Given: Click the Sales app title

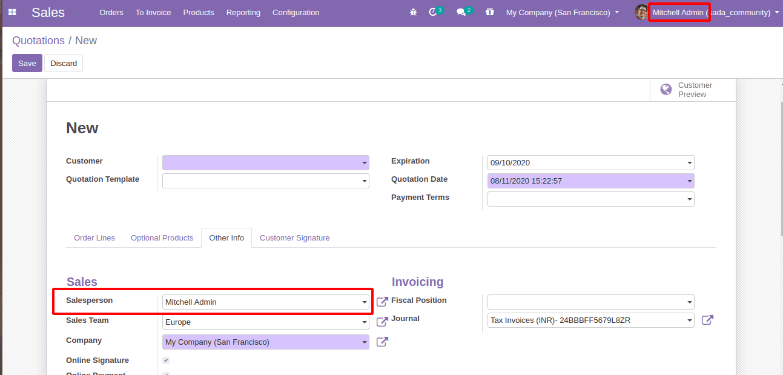Looking at the screenshot, I should (48, 12).
